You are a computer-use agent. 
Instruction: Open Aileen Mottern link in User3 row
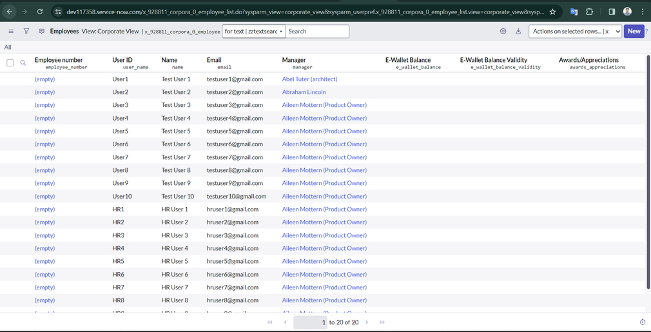click(x=324, y=105)
